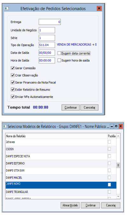The image size is (127, 215).
Task: Enable Sugerir data corrente checkbox
Action: pos(59,53)
